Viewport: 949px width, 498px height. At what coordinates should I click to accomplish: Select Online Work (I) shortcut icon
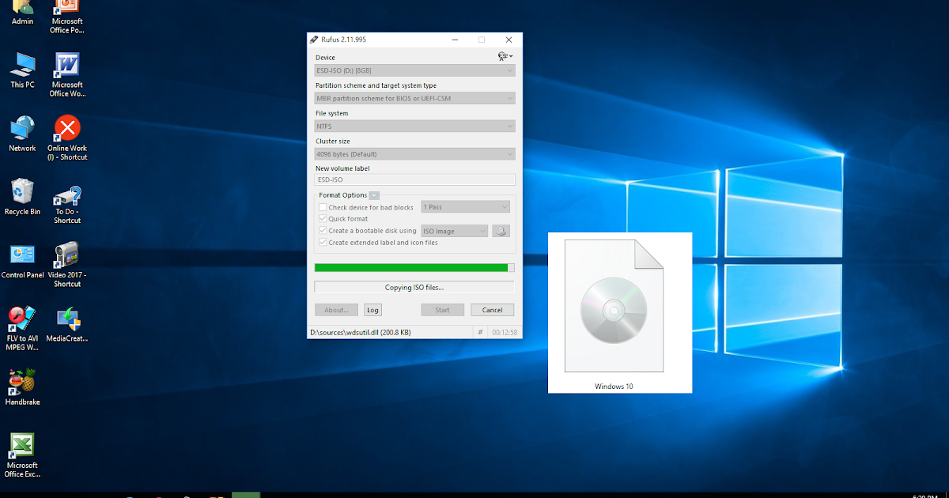click(67, 138)
